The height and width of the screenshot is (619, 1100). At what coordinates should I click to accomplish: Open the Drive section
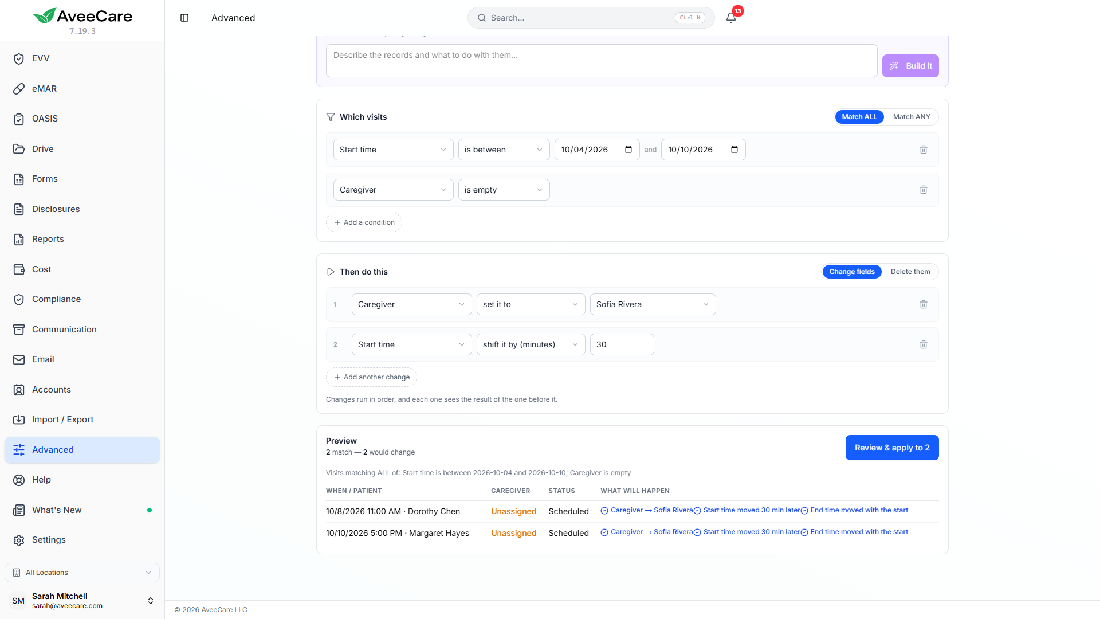coord(82,149)
